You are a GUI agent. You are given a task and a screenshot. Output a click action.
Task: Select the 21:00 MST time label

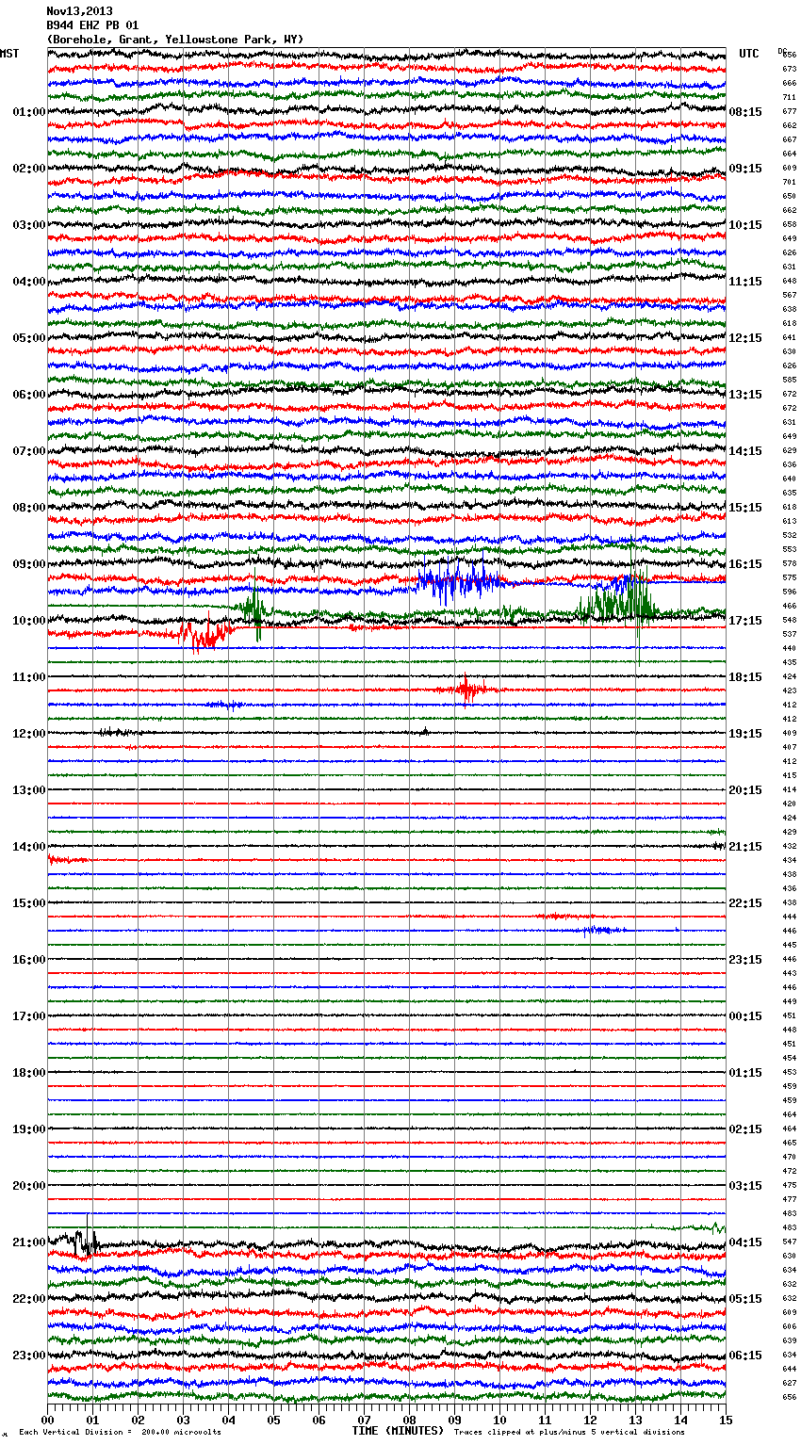coord(29,1242)
